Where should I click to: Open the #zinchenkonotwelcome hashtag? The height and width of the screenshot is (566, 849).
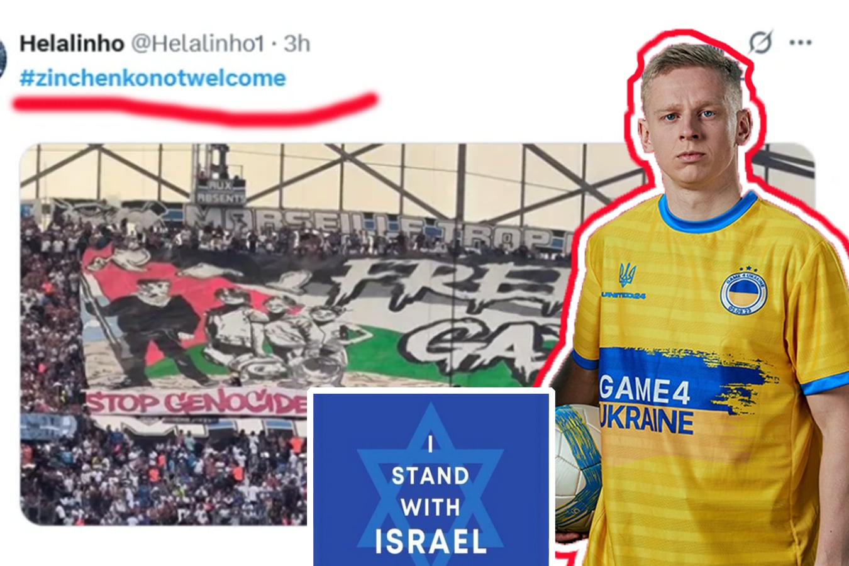(x=153, y=78)
